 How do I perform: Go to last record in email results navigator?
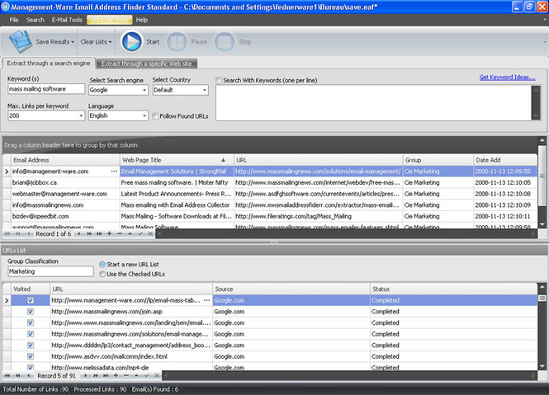click(x=100, y=233)
